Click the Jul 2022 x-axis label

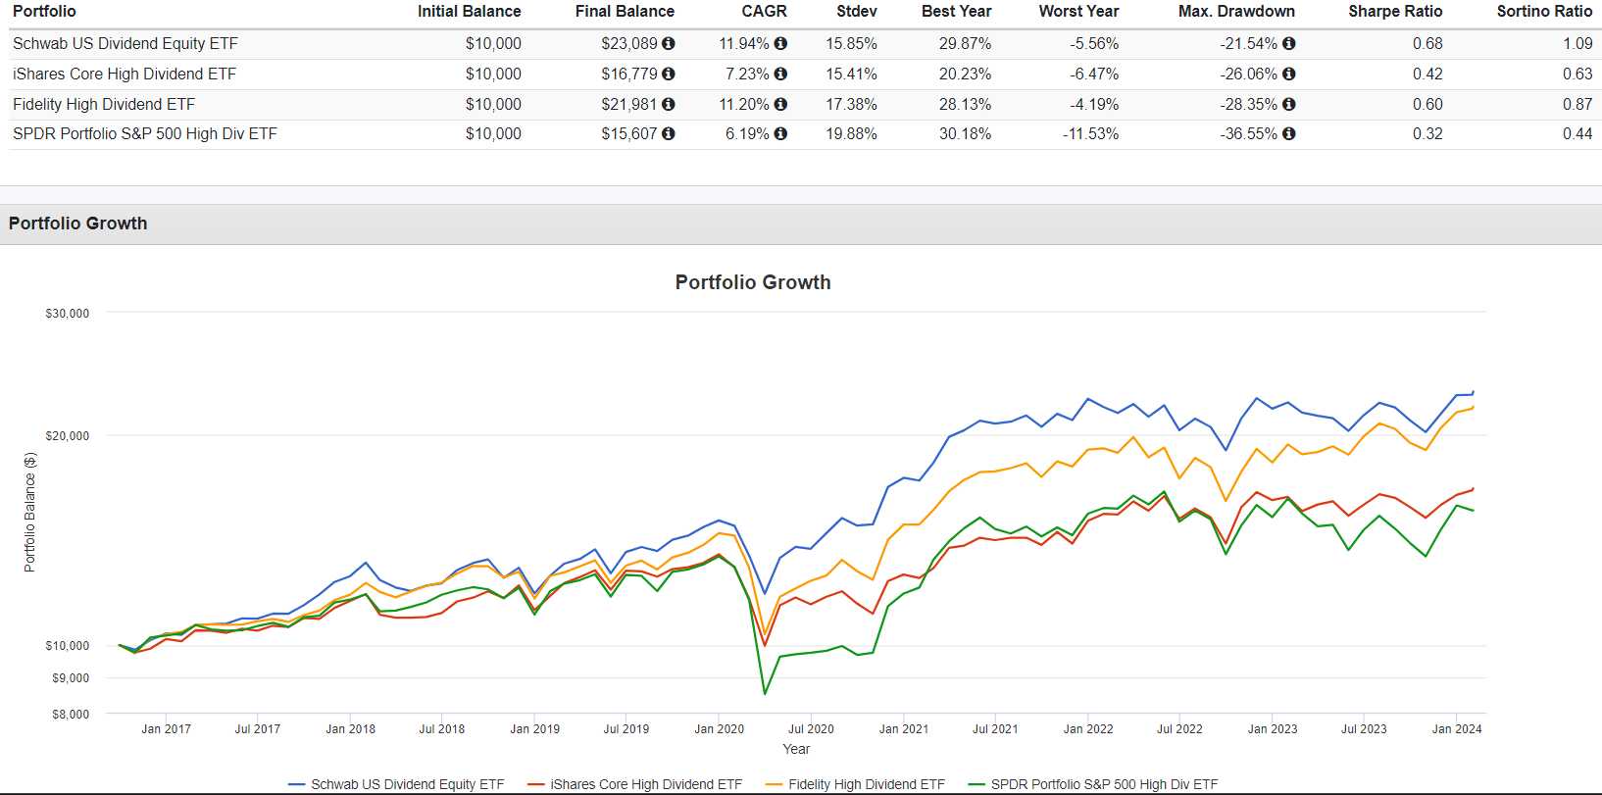pyautogui.click(x=1179, y=729)
